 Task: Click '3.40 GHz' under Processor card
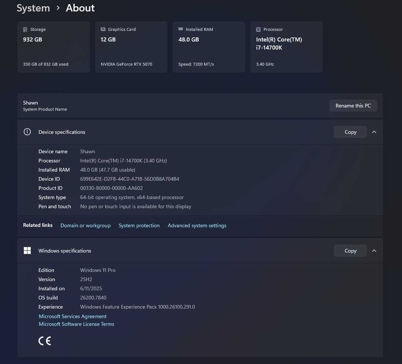pyautogui.click(x=265, y=64)
